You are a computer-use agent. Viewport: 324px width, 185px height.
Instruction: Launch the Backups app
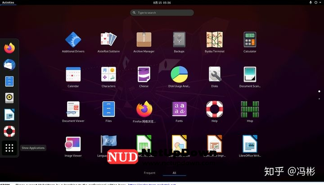point(179,39)
